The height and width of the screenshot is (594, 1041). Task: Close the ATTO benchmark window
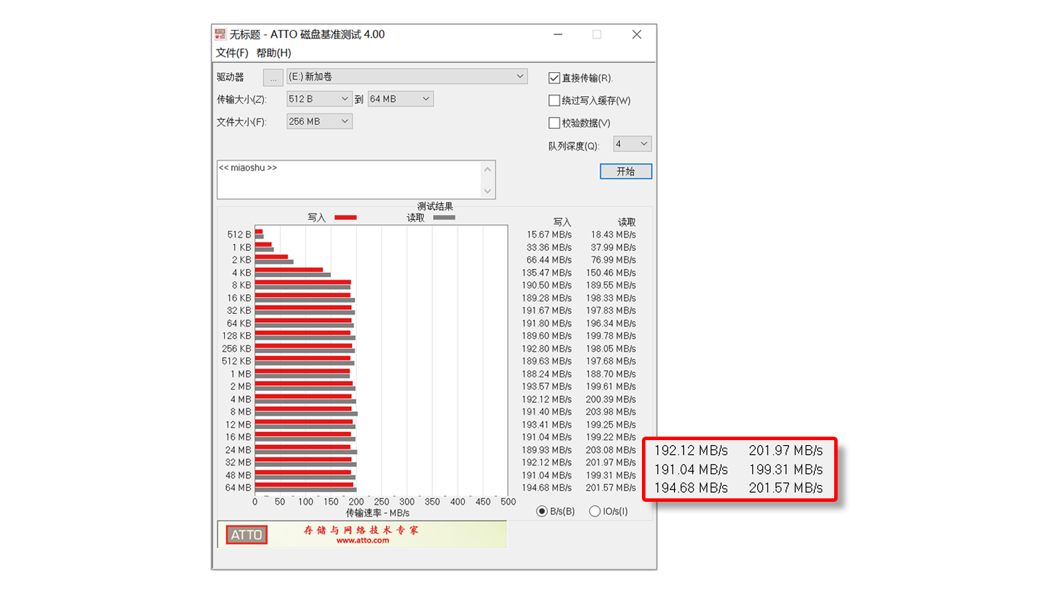(x=636, y=34)
